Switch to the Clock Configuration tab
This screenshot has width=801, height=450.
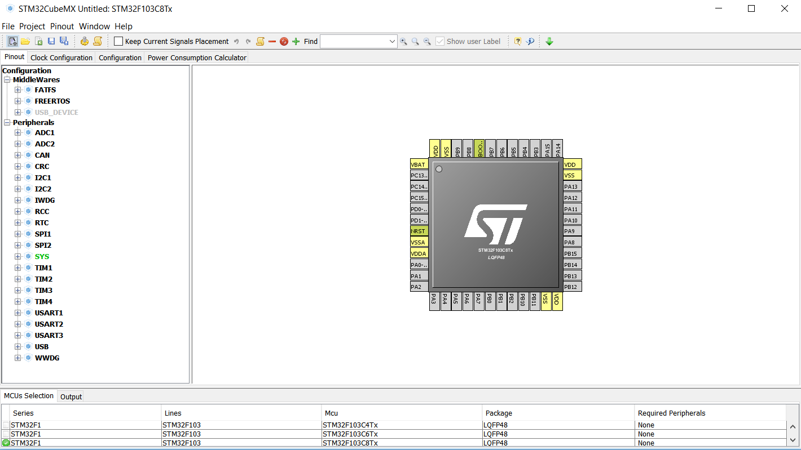(x=61, y=57)
